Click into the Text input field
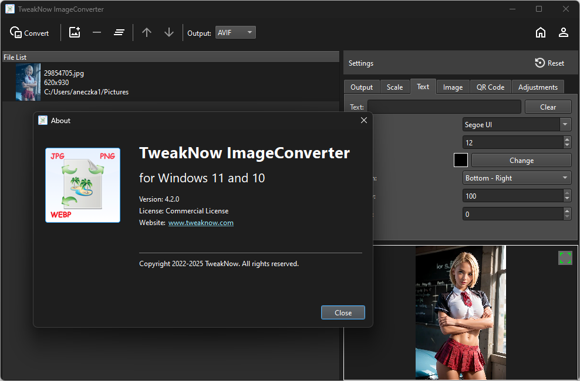 point(444,107)
